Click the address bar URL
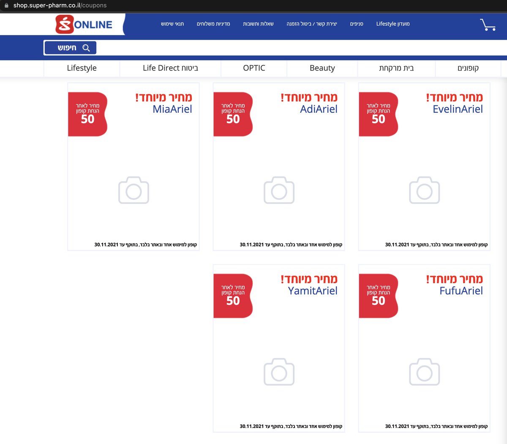Image resolution: width=507 pixels, height=444 pixels. [x=60, y=5]
